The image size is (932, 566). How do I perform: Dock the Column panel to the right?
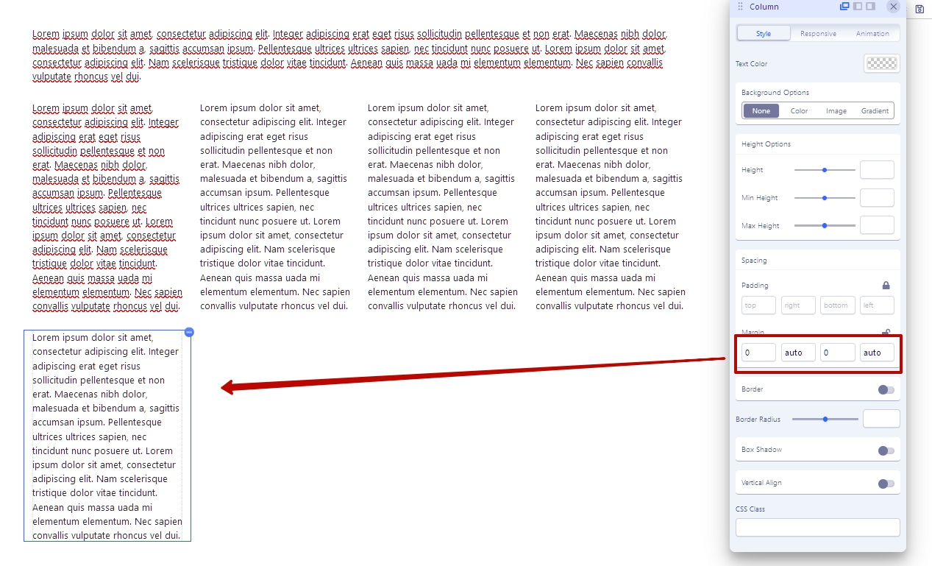[x=871, y=7]
